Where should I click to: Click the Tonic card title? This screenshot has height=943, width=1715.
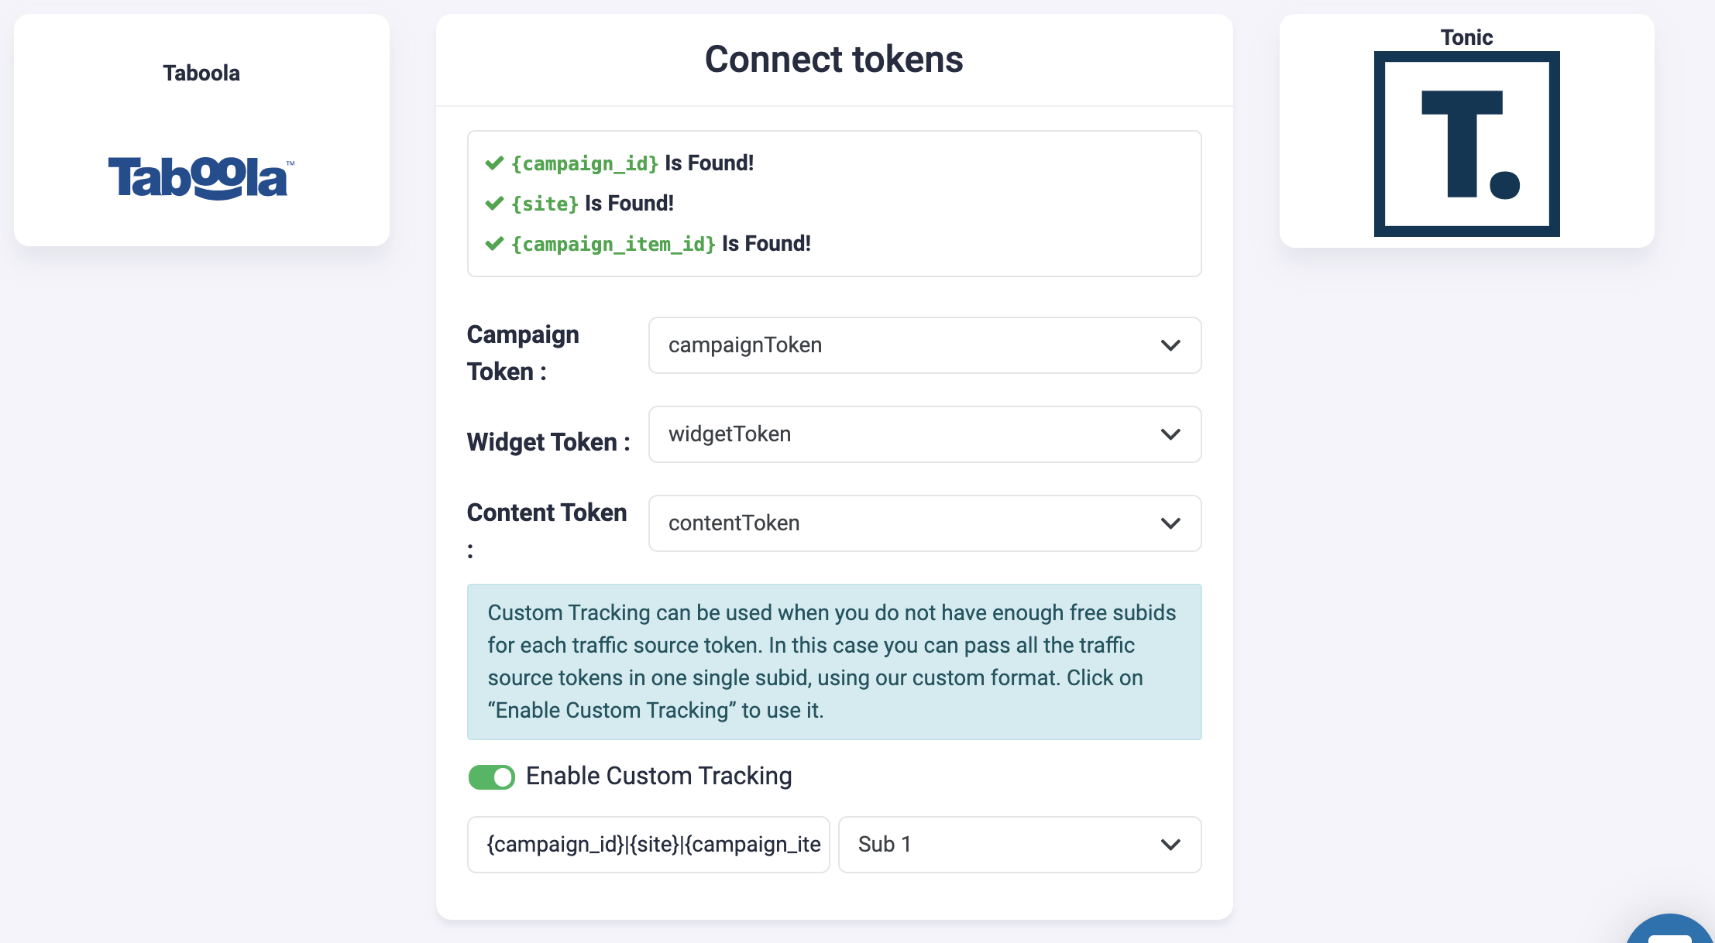point(1466,37)
